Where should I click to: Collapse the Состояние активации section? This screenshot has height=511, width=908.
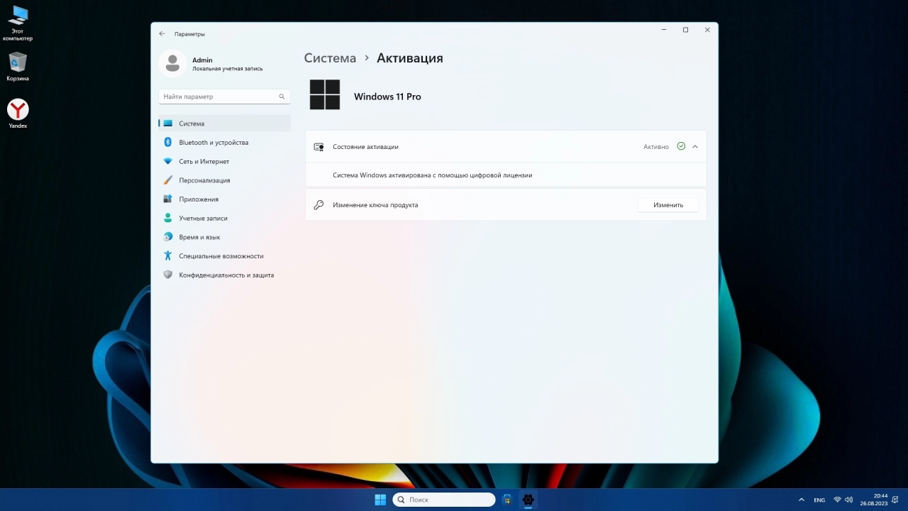[695, 146]
